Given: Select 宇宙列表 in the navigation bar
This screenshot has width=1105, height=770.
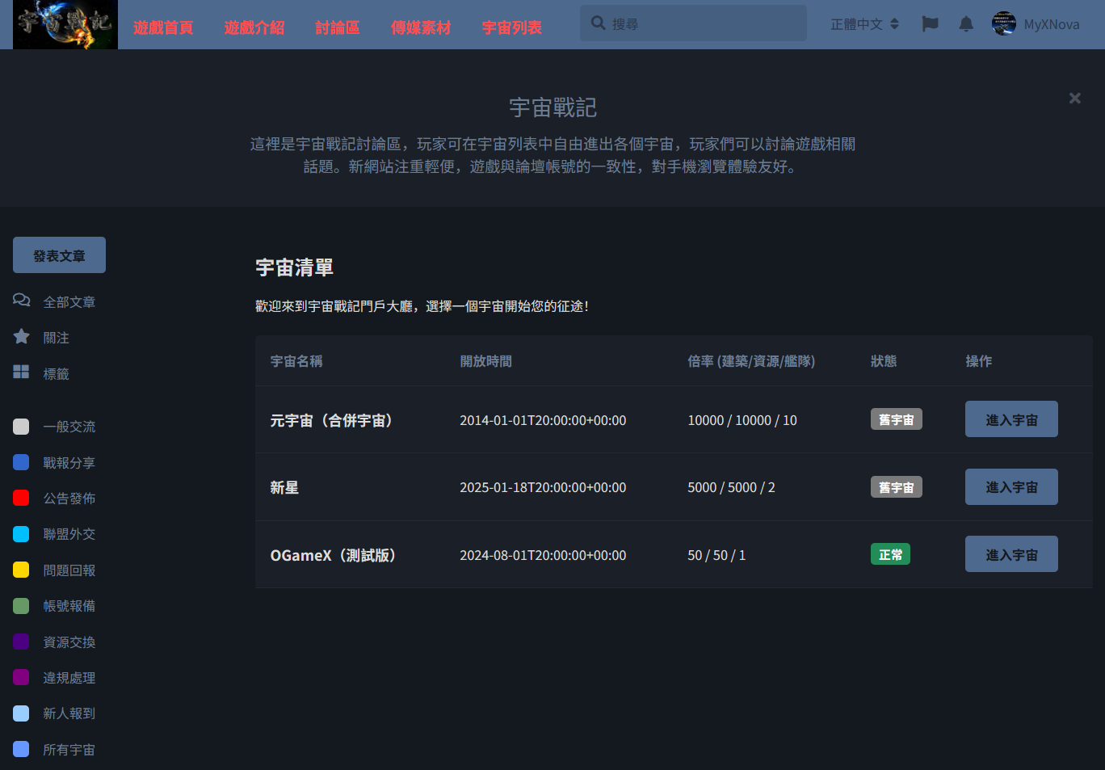Looking at the screenshot, I should (510, 27).
